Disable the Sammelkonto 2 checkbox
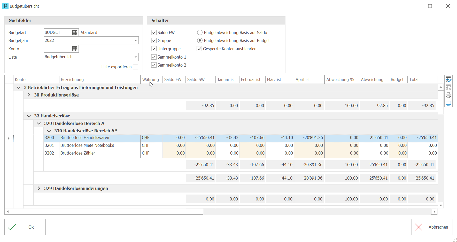The image size is (457, 242). tap(154, 65)
